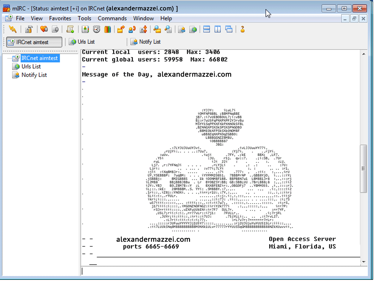Image resolution: width=374 pixels, height=281 pixels.
Task: Click Urls List switchbar button
Action: [x=82, y=42]
